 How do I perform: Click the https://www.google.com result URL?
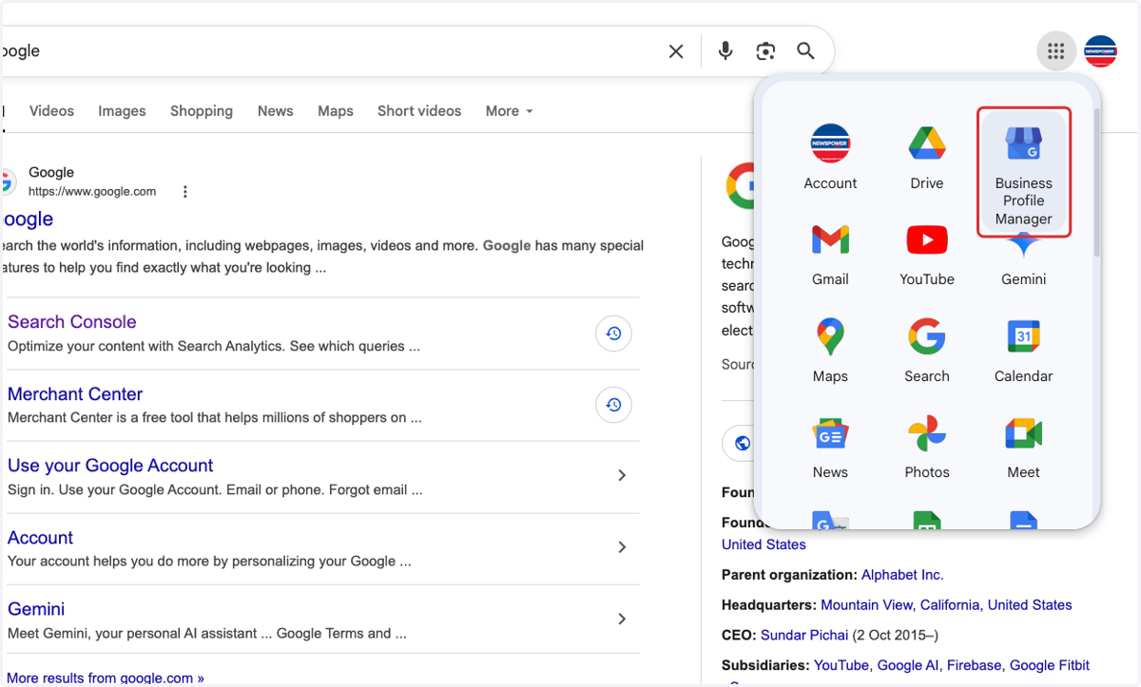pos(92,192)
